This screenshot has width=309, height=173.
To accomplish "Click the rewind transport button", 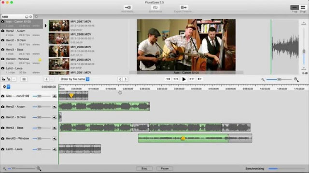I will click(176, 79).
